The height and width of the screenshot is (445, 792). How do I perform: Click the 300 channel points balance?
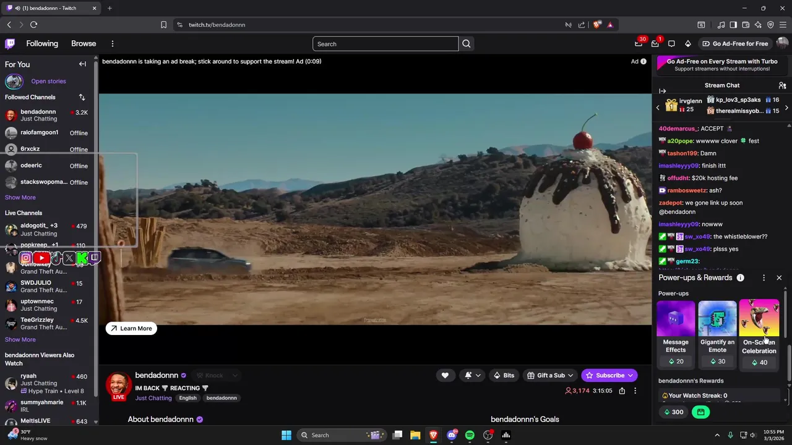pyautogui.click(x=673, y=412)
